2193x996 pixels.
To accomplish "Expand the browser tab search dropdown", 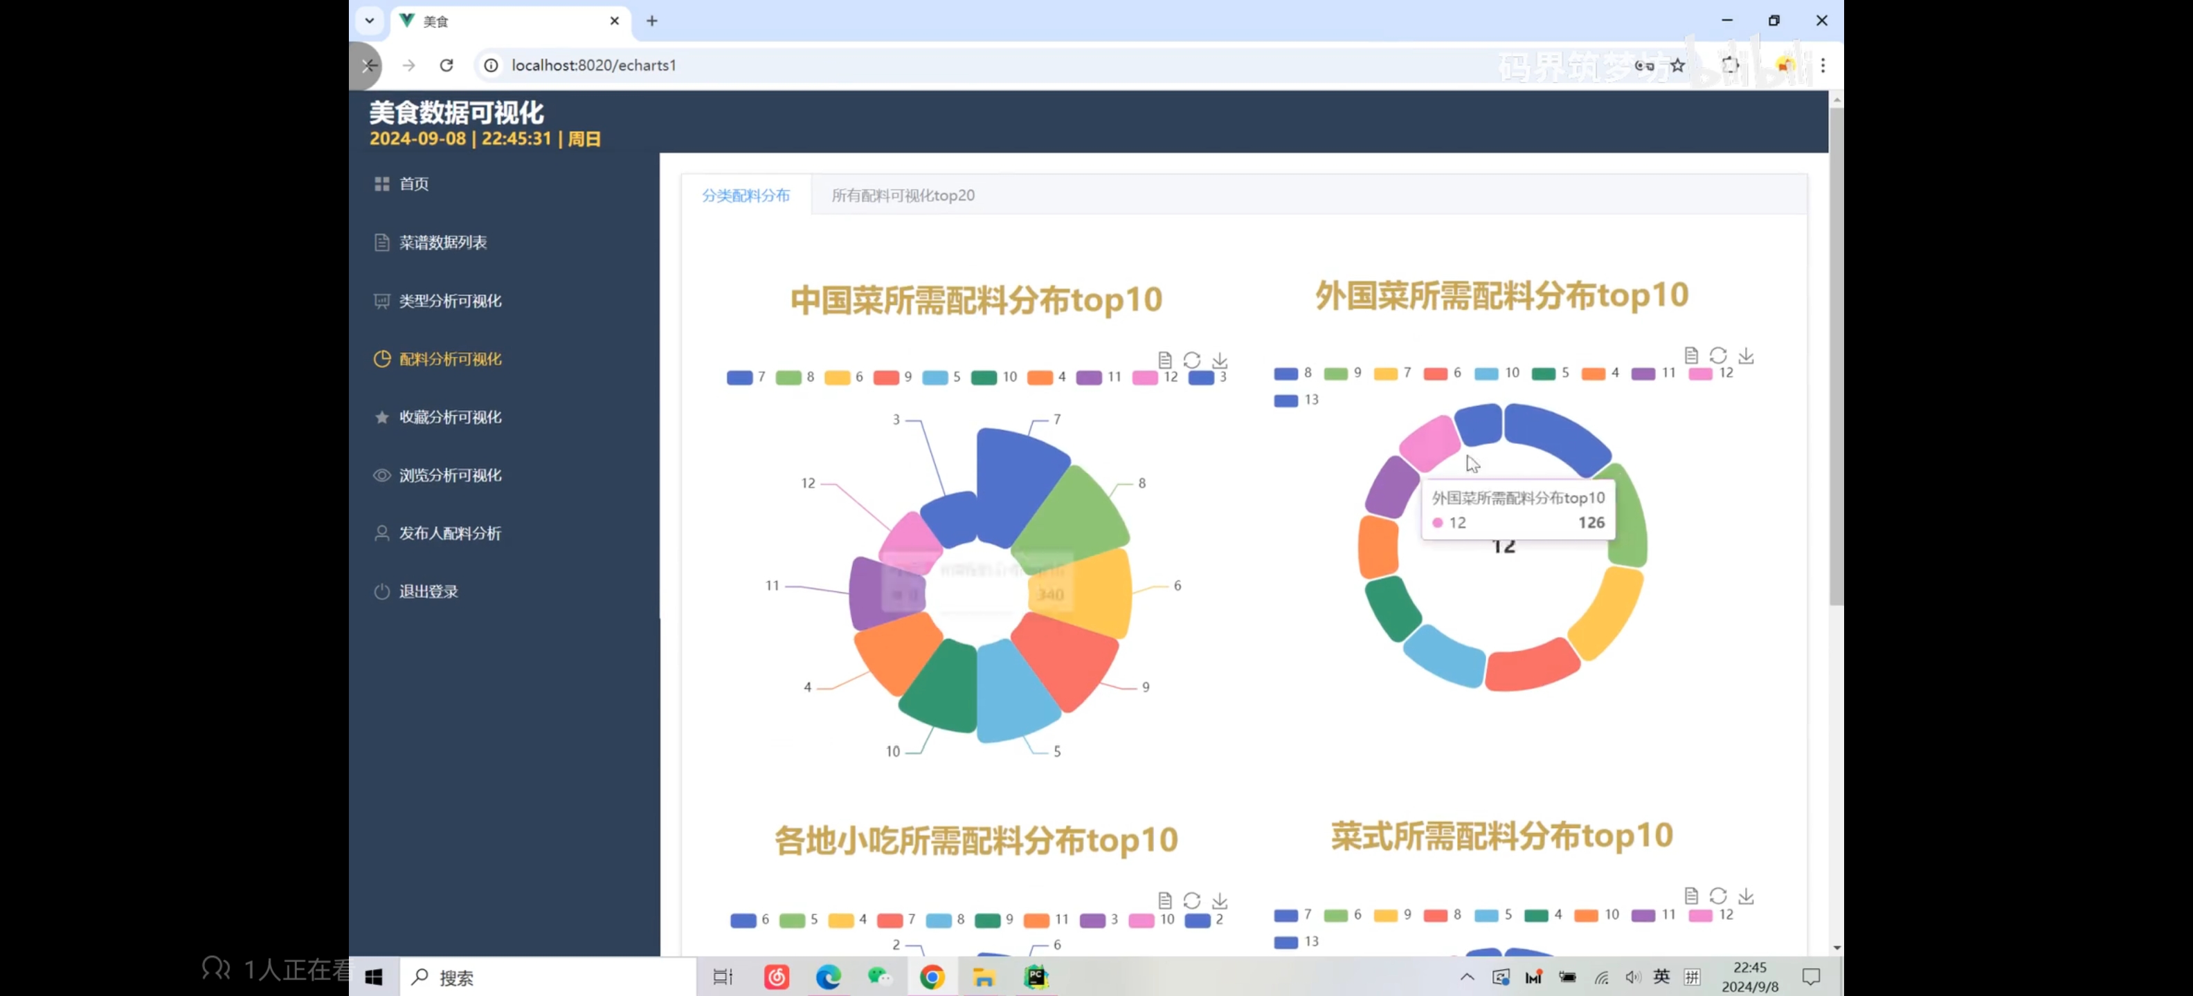I will pyautogui.click(x=370, y=21).
